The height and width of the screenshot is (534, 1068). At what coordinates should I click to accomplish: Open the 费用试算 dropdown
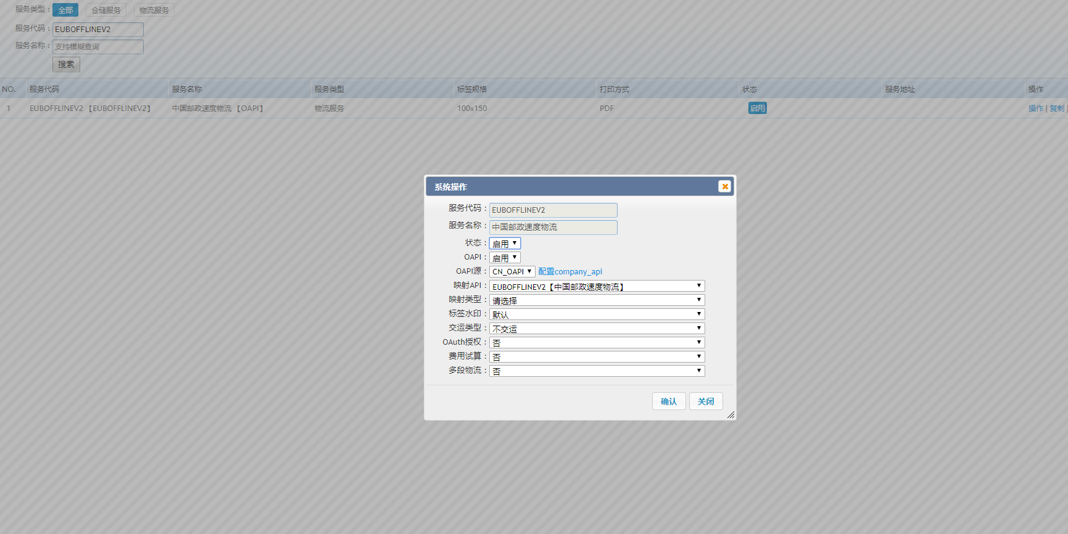[597, 357]
